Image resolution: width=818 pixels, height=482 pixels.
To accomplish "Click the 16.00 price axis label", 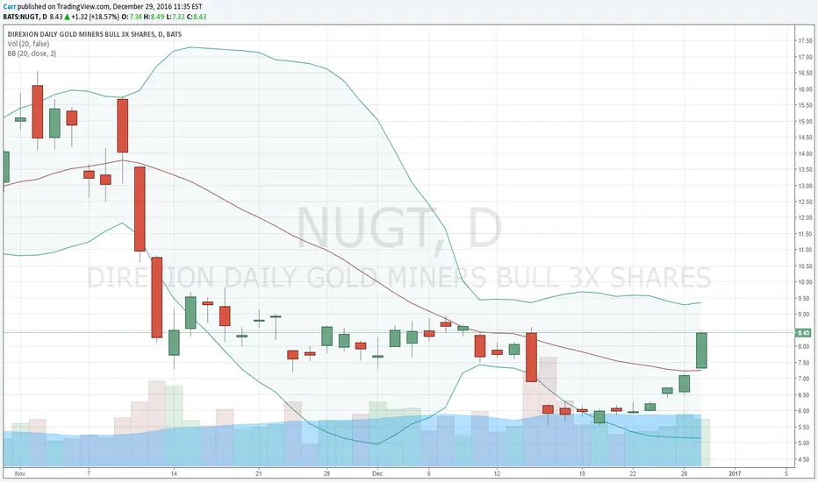I will 805,89.
